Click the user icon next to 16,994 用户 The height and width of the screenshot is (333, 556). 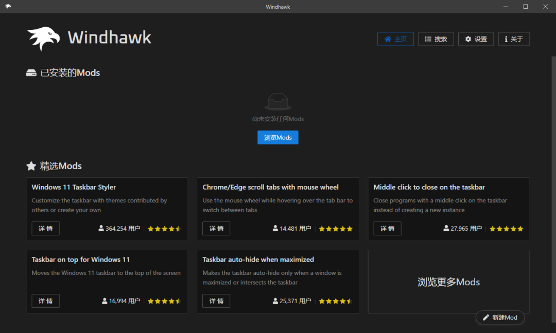pyautogui.click(x=105, y=301)
